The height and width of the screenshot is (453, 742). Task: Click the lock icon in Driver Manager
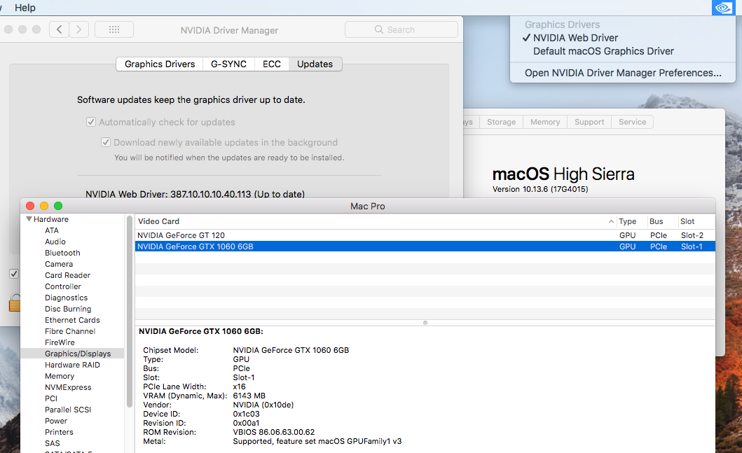[15, 302]
